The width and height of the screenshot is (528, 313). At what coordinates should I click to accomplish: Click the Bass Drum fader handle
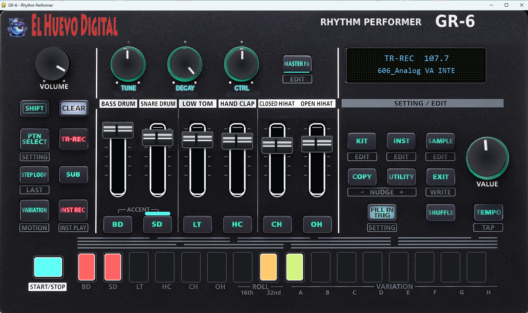click(118, 130)
